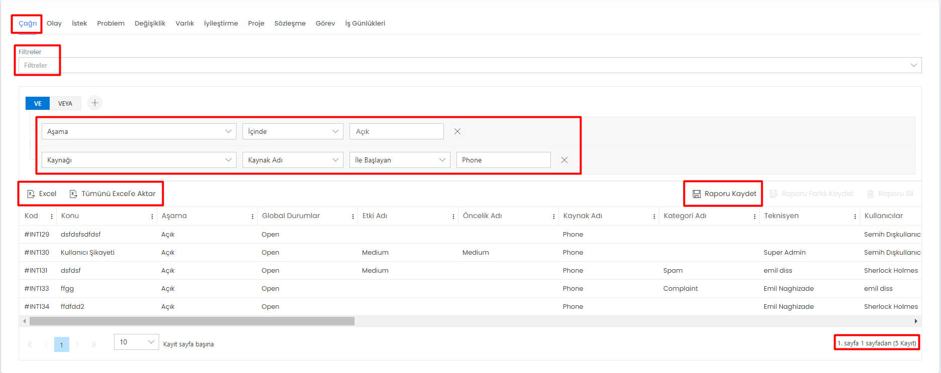This screenshot has height=373, width=941.
Task: Click the table horizontal scrollbar thumb
Action: [x=192, y=321]
